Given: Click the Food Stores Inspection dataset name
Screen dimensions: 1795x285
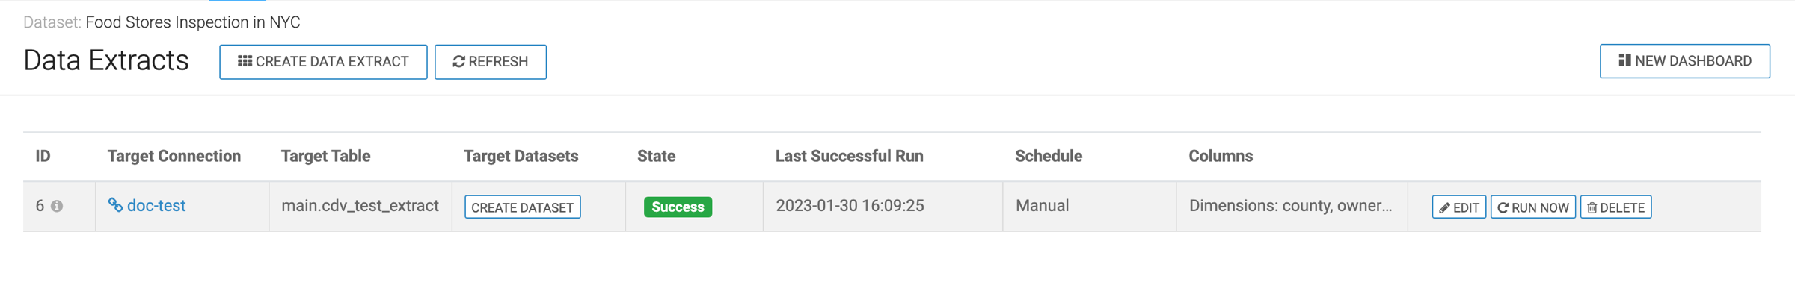Looking at the screenshot, I should pyautogui.click(x=193, y=22).
